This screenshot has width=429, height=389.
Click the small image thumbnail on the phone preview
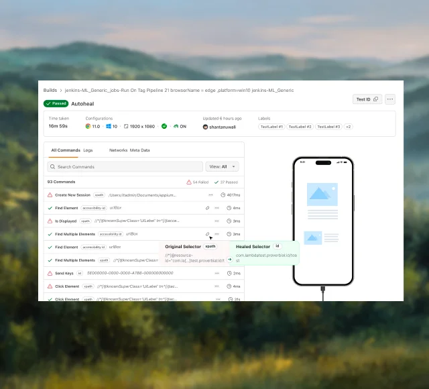(313, 237)
